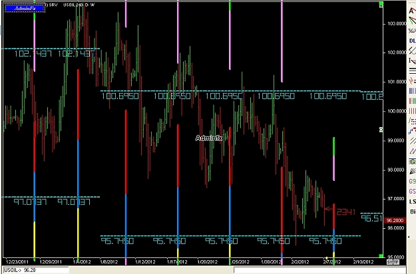Select the black zigzag line tool
This screenshot has width=416, height=274.
[412, 51]
